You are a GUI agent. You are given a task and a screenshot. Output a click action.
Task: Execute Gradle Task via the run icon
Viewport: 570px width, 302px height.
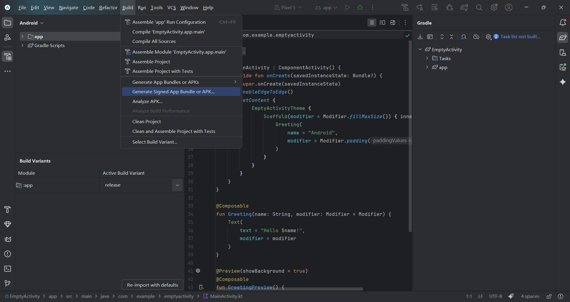pyautogui.click(x=430, y=37)
